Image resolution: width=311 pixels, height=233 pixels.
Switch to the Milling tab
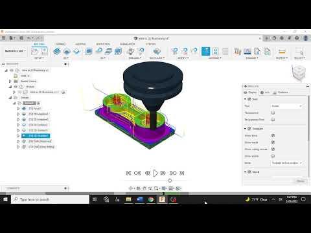pos(39,44)
